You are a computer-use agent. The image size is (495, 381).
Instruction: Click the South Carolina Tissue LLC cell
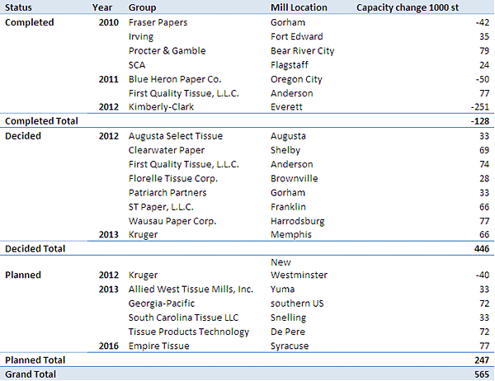(183, 317)
